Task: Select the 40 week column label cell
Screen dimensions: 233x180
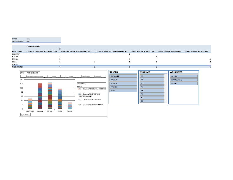Action: point(59,49)
